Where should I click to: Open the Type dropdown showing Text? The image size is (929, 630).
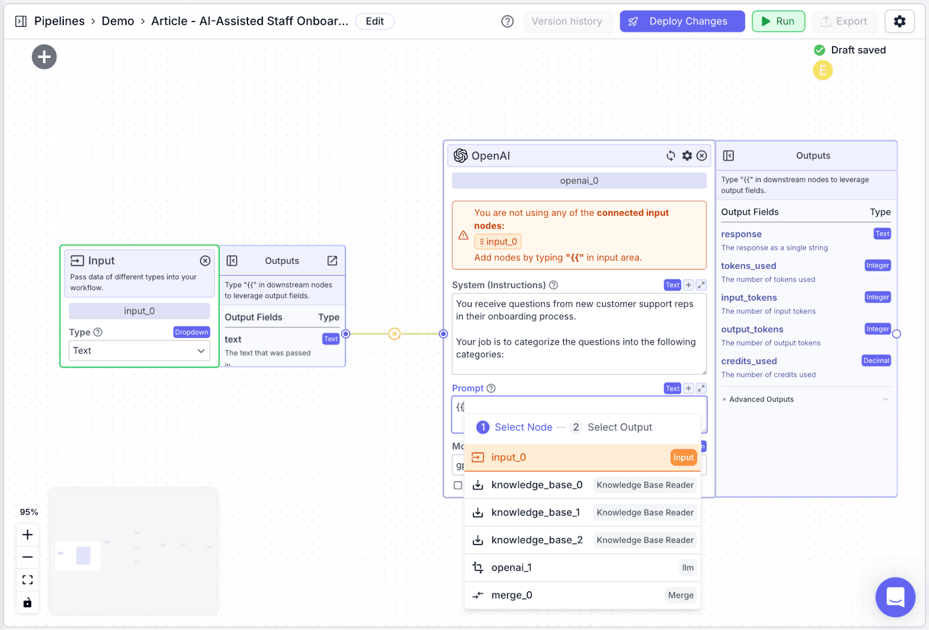[139, 351]
